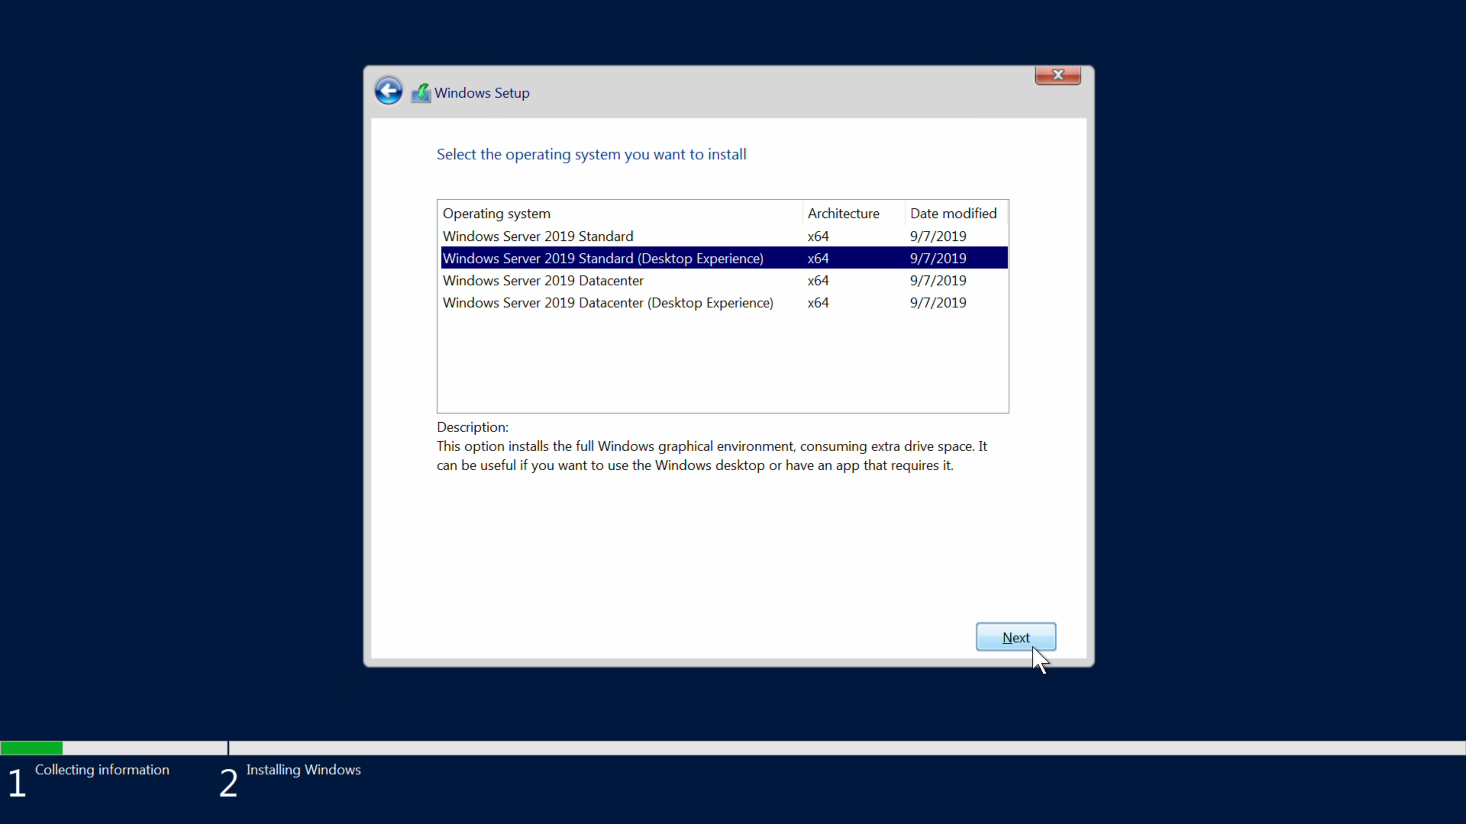Click the Windows Setup title text
This screenshot has height=824, width=1466.
tap(481, 93)
